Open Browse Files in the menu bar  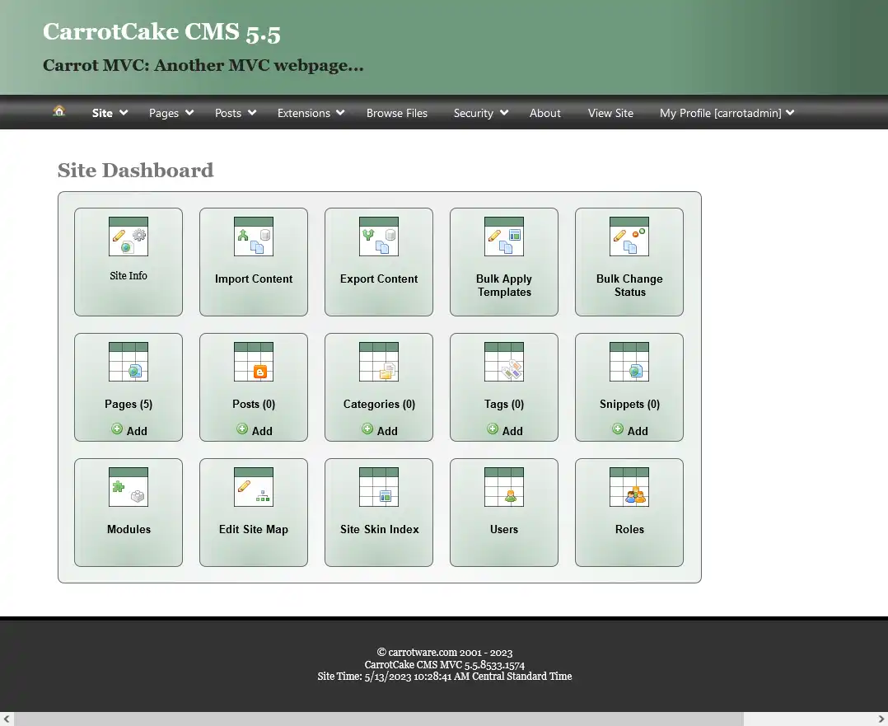397,114
